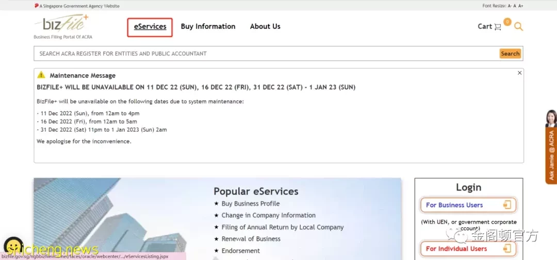Open the shopping cart icon
The width and height of the screenshot is (557, 260).
pyautogui.click(x=498, y=27)
